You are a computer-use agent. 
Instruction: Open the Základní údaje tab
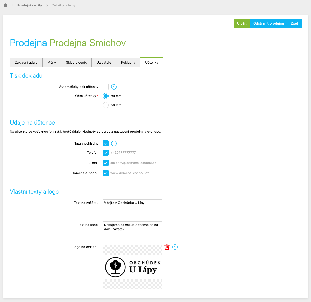point(26,62)
